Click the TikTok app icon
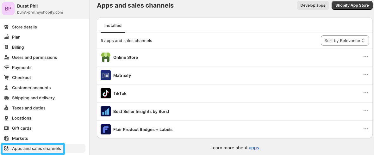 pos(106,93)
